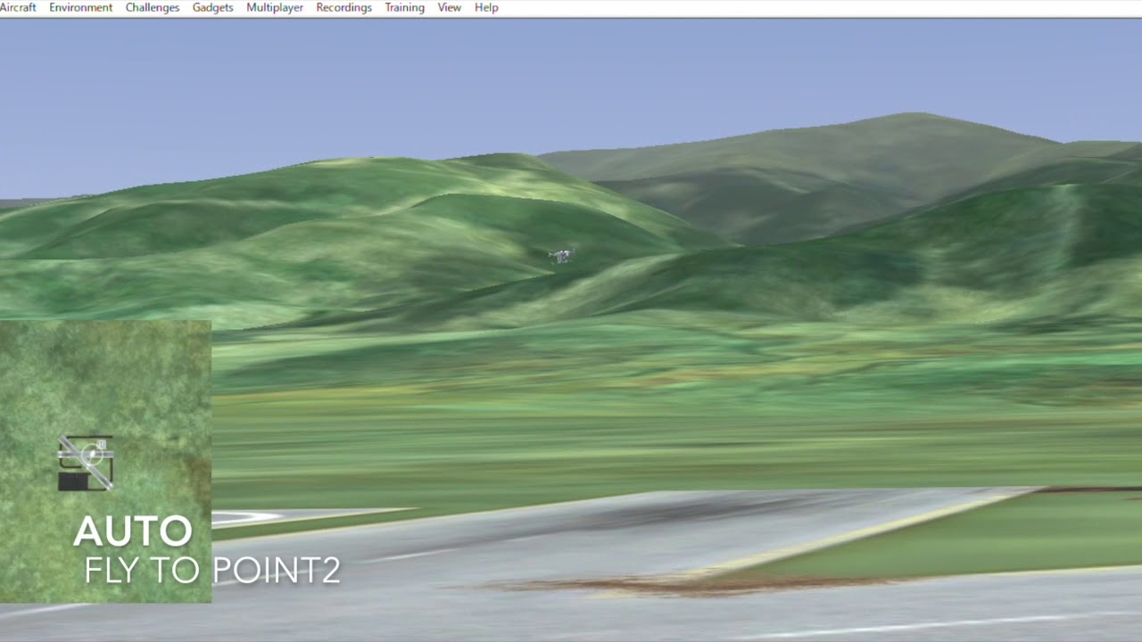1142x642 pixels.
Task: Click the drone flying over the hills
Action: click(560, 256)
